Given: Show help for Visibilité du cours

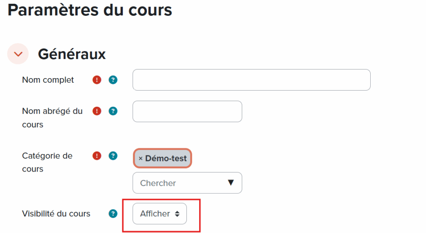Looking at the screenshot, I should tap(113, 214).
